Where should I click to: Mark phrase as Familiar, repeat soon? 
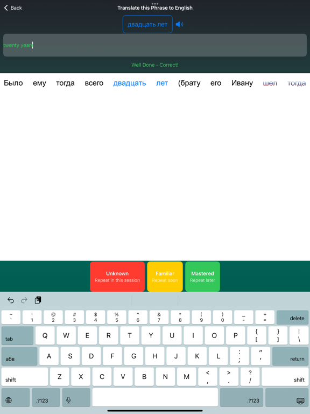165,277
